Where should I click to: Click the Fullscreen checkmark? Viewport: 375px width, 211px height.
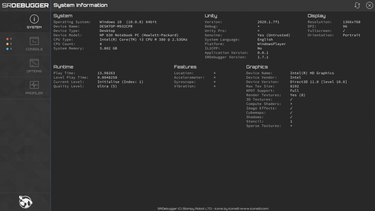tap(344, 31)
